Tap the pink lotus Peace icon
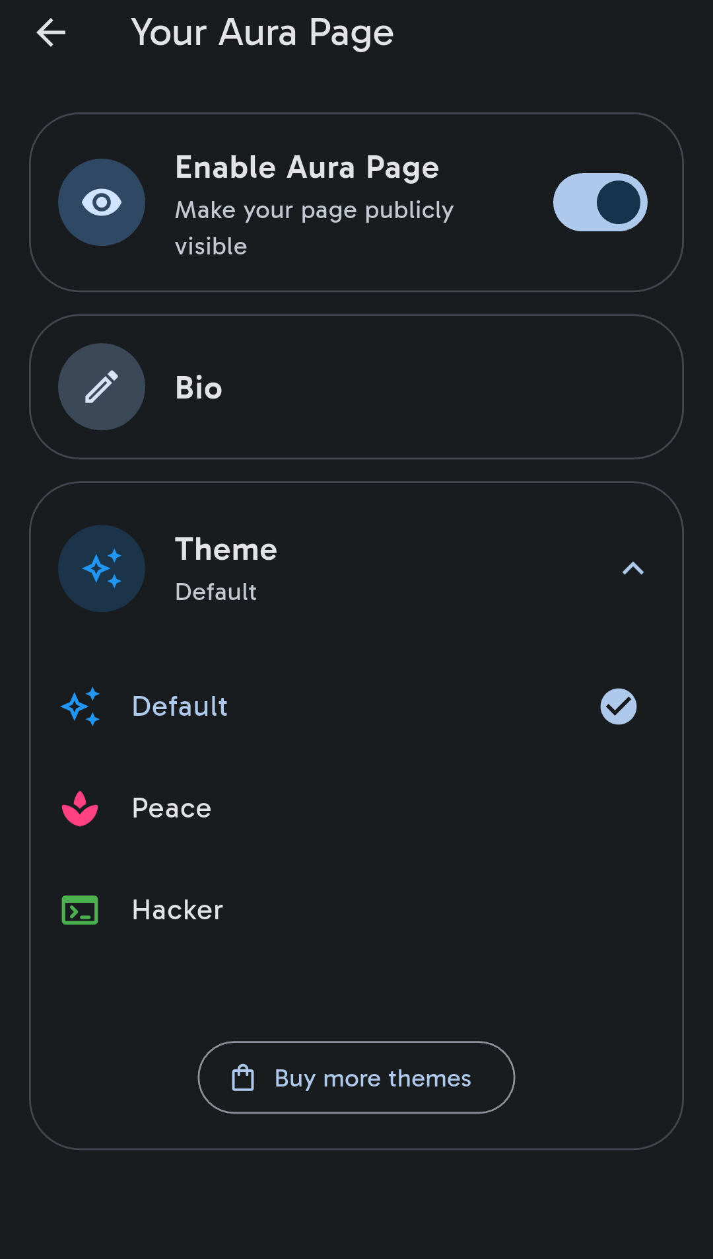Screen dimensions: 713x1259 (x=80, y=808)
